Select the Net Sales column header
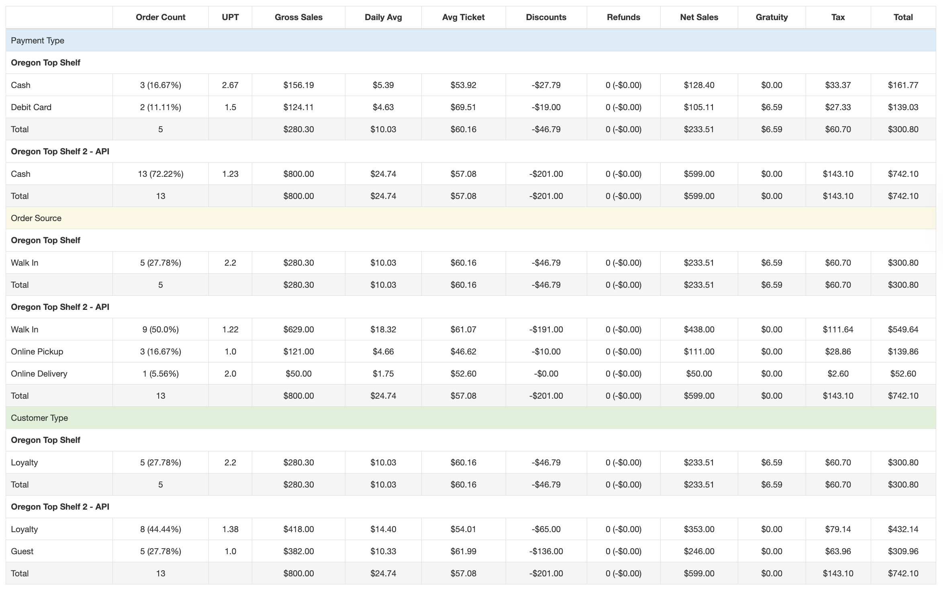943x590 pixels. (699, 17)
